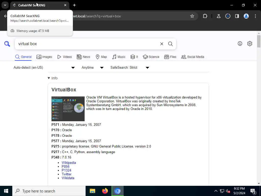Open the P1324 link
This screenshot has height=196, width=261.
point(67,170)
